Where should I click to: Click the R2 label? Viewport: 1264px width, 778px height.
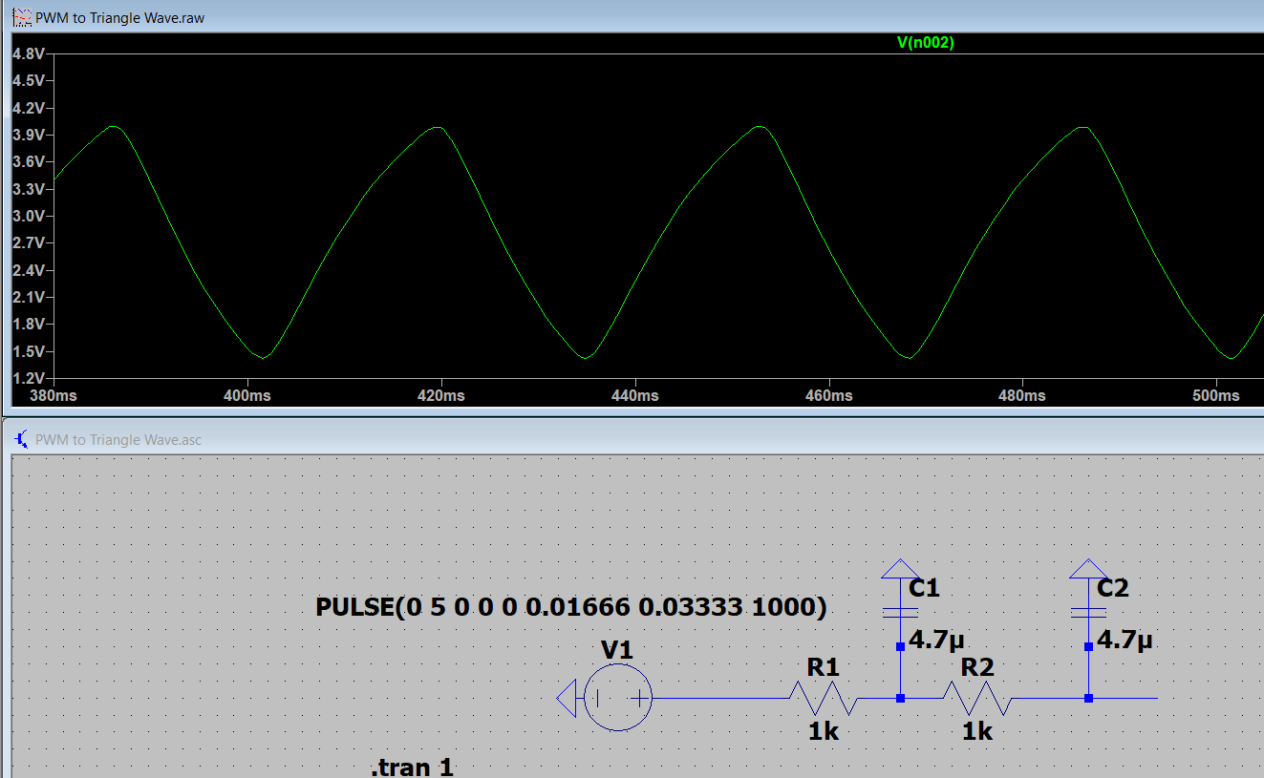click(x=977, y=667)
